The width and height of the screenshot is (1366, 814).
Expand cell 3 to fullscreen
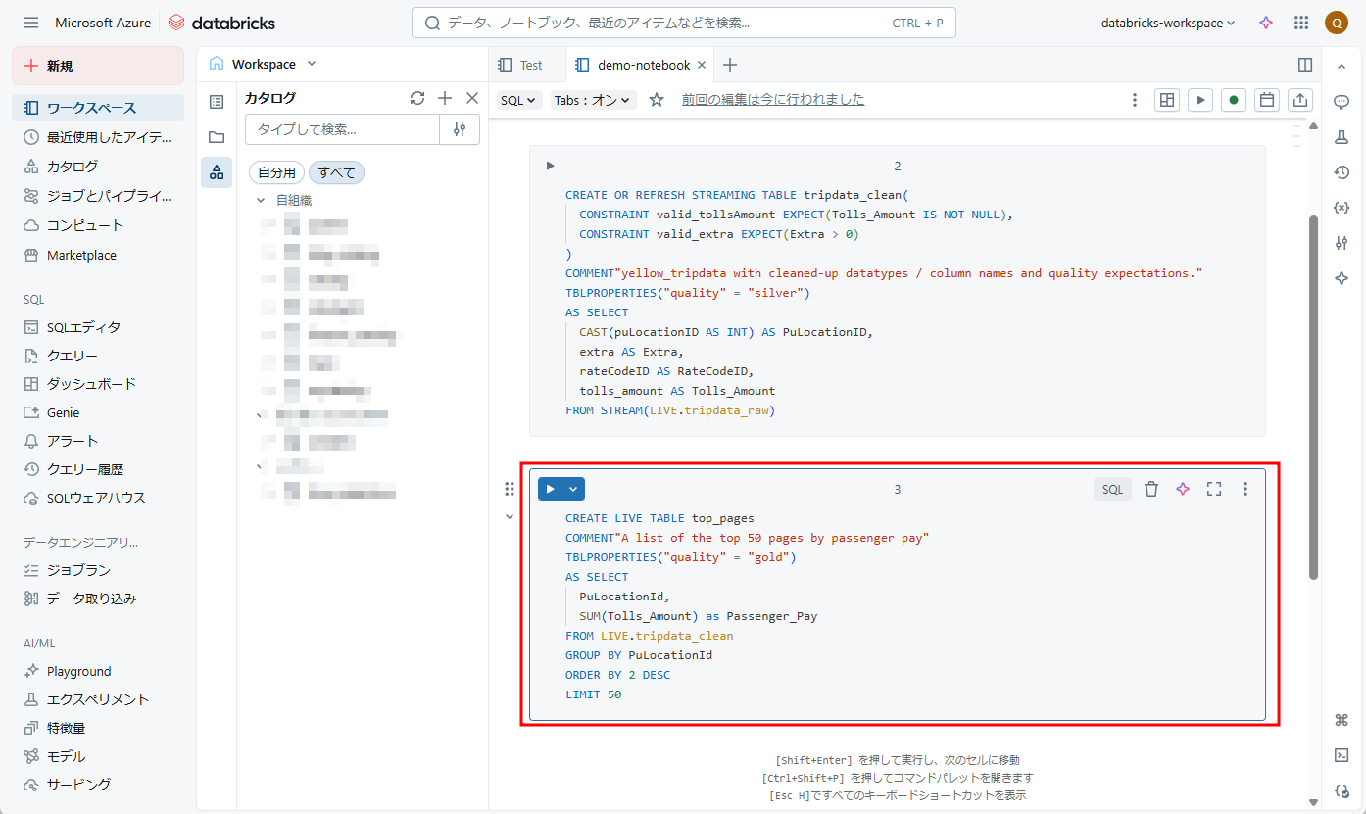(1214, 489)
